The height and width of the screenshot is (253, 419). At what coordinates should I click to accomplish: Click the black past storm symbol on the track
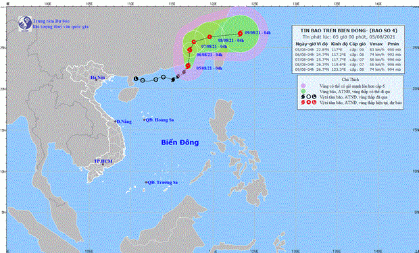coord(173,79)
